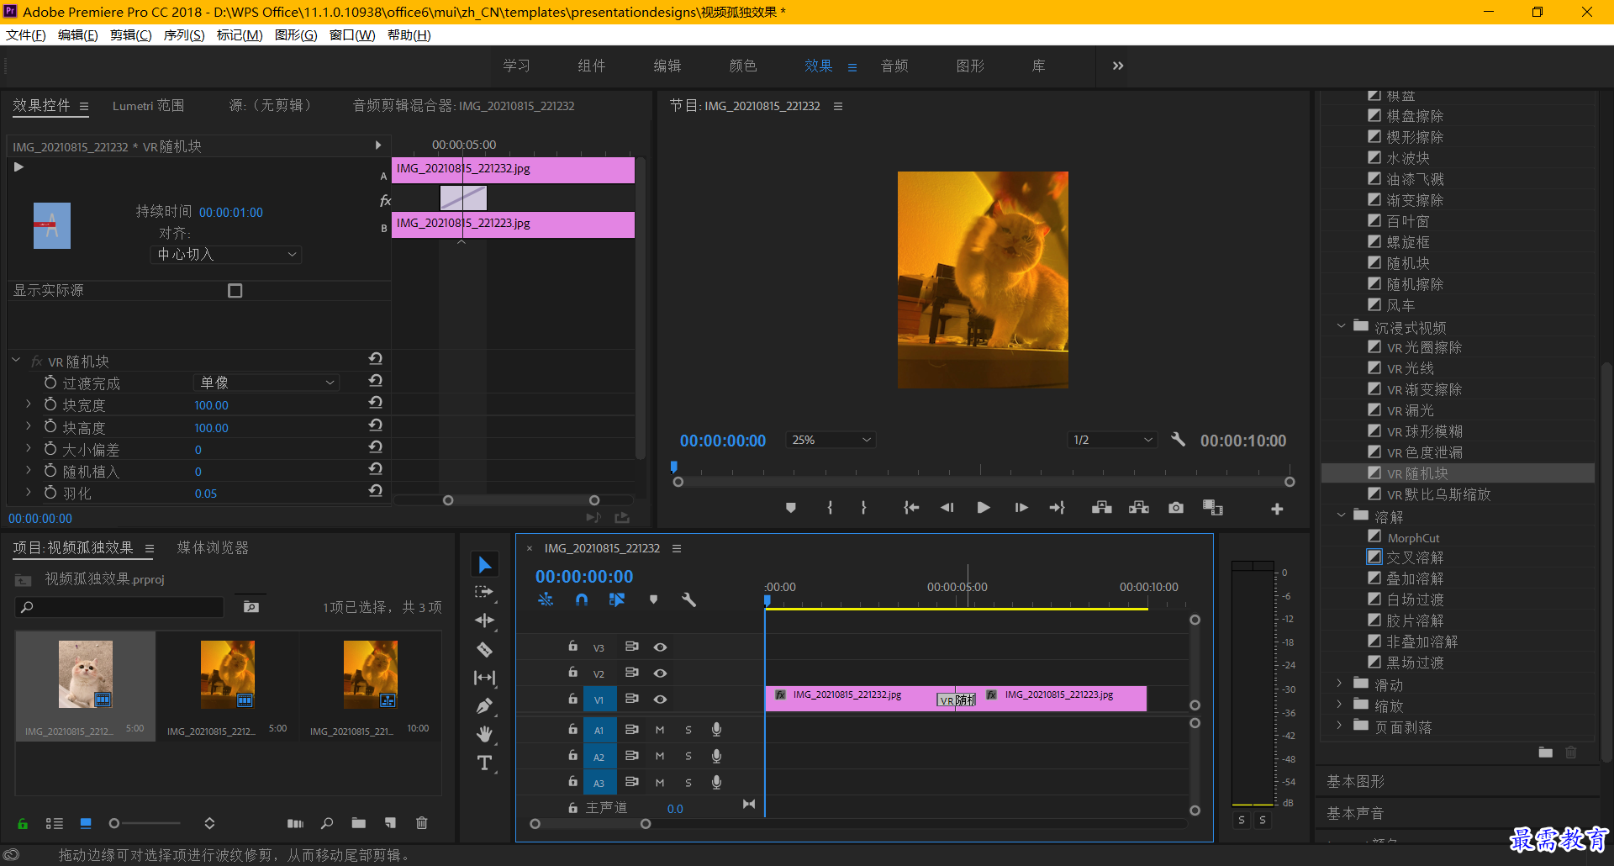Export frame with camera icon
The width and height of the screenshot is (1614, 866).
coord(1176,508)
